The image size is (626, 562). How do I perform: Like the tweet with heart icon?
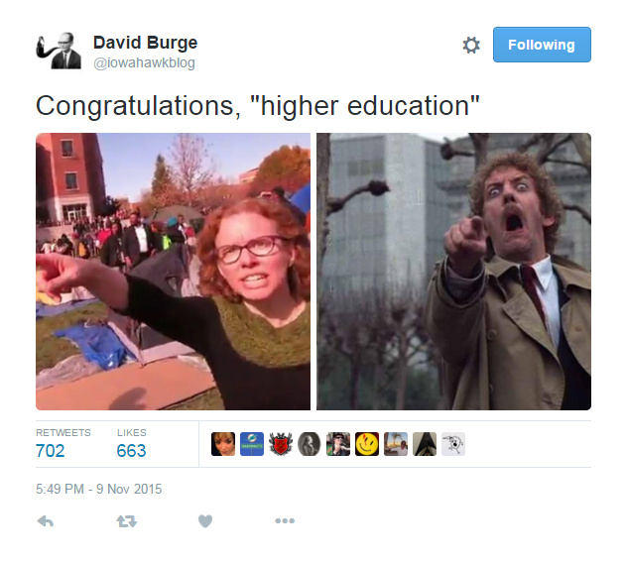coord(205,521)
